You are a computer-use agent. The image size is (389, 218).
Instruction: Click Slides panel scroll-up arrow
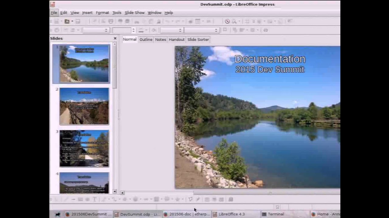(x=115, y=44)
